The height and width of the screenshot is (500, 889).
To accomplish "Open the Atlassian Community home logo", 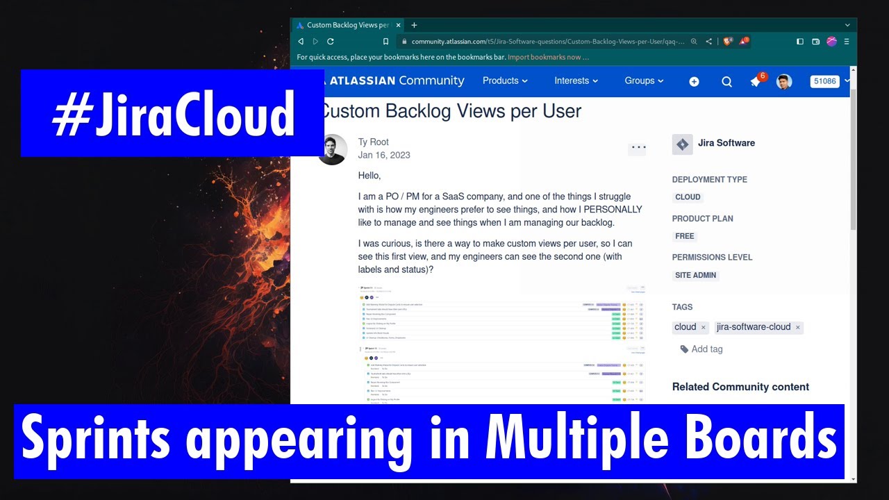I will [395, 81].
